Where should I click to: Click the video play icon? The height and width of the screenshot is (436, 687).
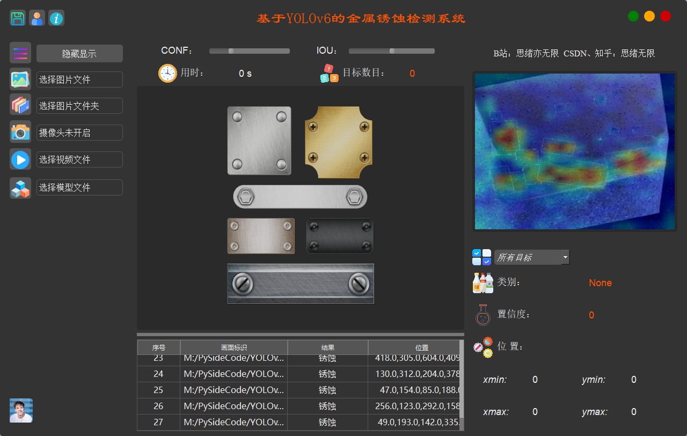tap(20, 159)
